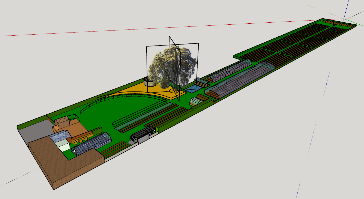364x199 pixels.
Task: Select the small glass greenhouse near the pond
Action: click(x=201, y=82)
